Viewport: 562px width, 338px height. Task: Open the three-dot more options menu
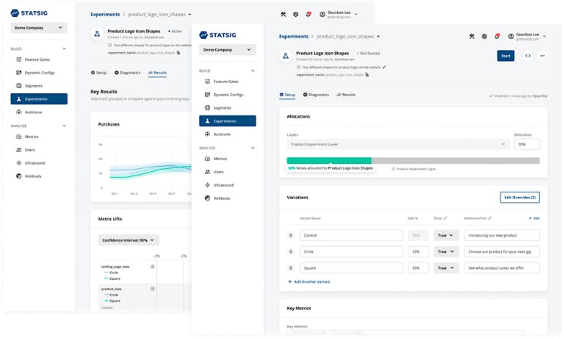coord(543,56)
